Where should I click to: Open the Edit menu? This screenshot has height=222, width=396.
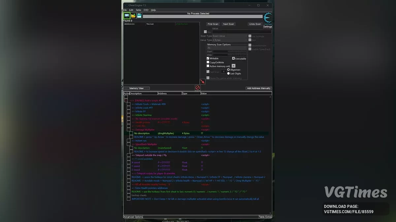tap(131, 10)
